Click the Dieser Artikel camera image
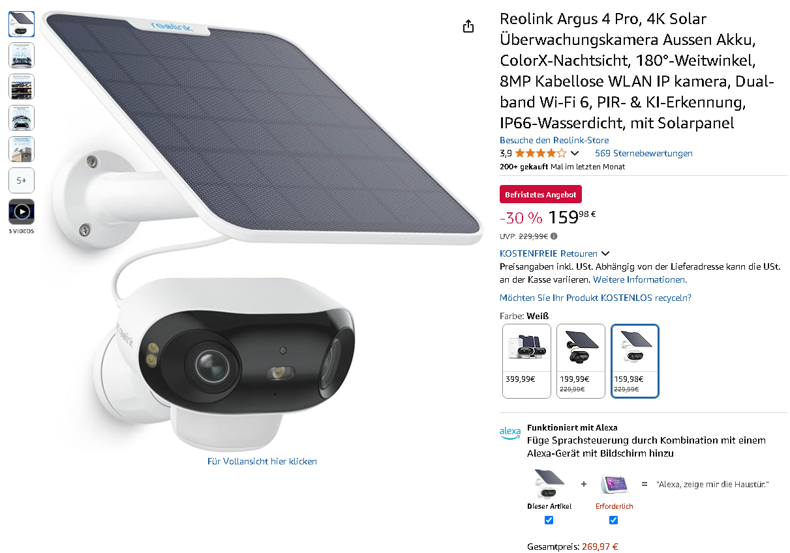 tap(549, 484)
